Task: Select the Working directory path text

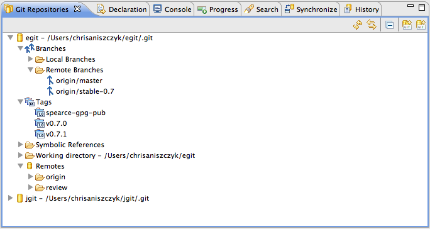Action: (x=115, y=155)
